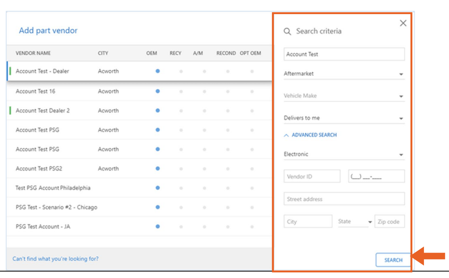This screenshot has width=449, height=278.
Task: Click the blue OEM dot for Account Test 16
Action: tap(157, 91)
